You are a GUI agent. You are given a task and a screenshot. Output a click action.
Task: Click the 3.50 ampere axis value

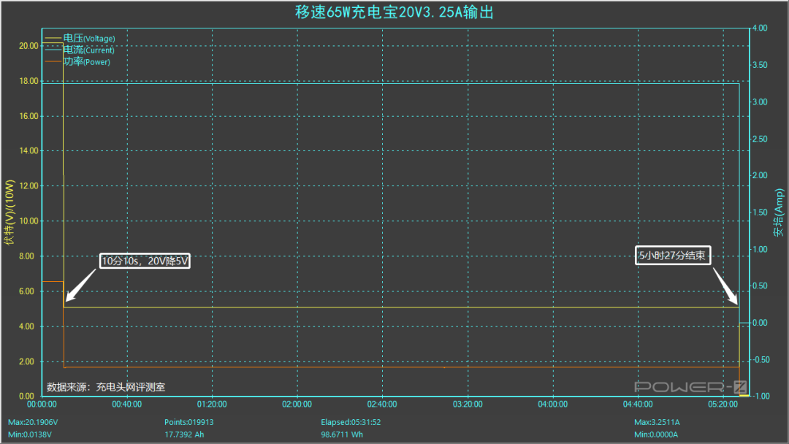(x=760, y=66)
